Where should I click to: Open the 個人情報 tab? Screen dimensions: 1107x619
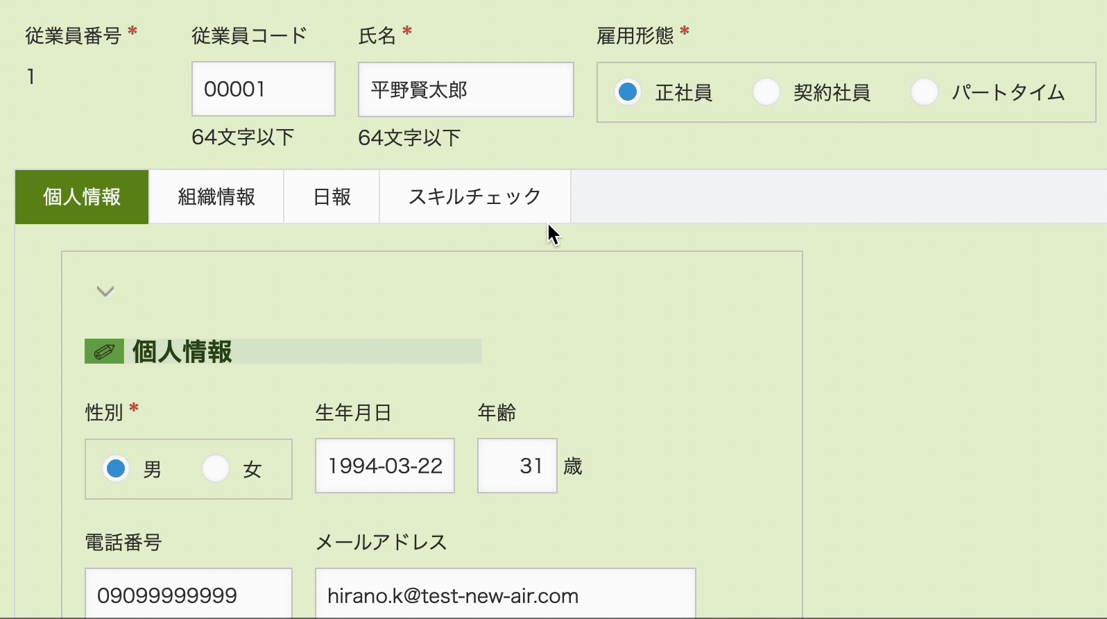[x=82, y=197]
